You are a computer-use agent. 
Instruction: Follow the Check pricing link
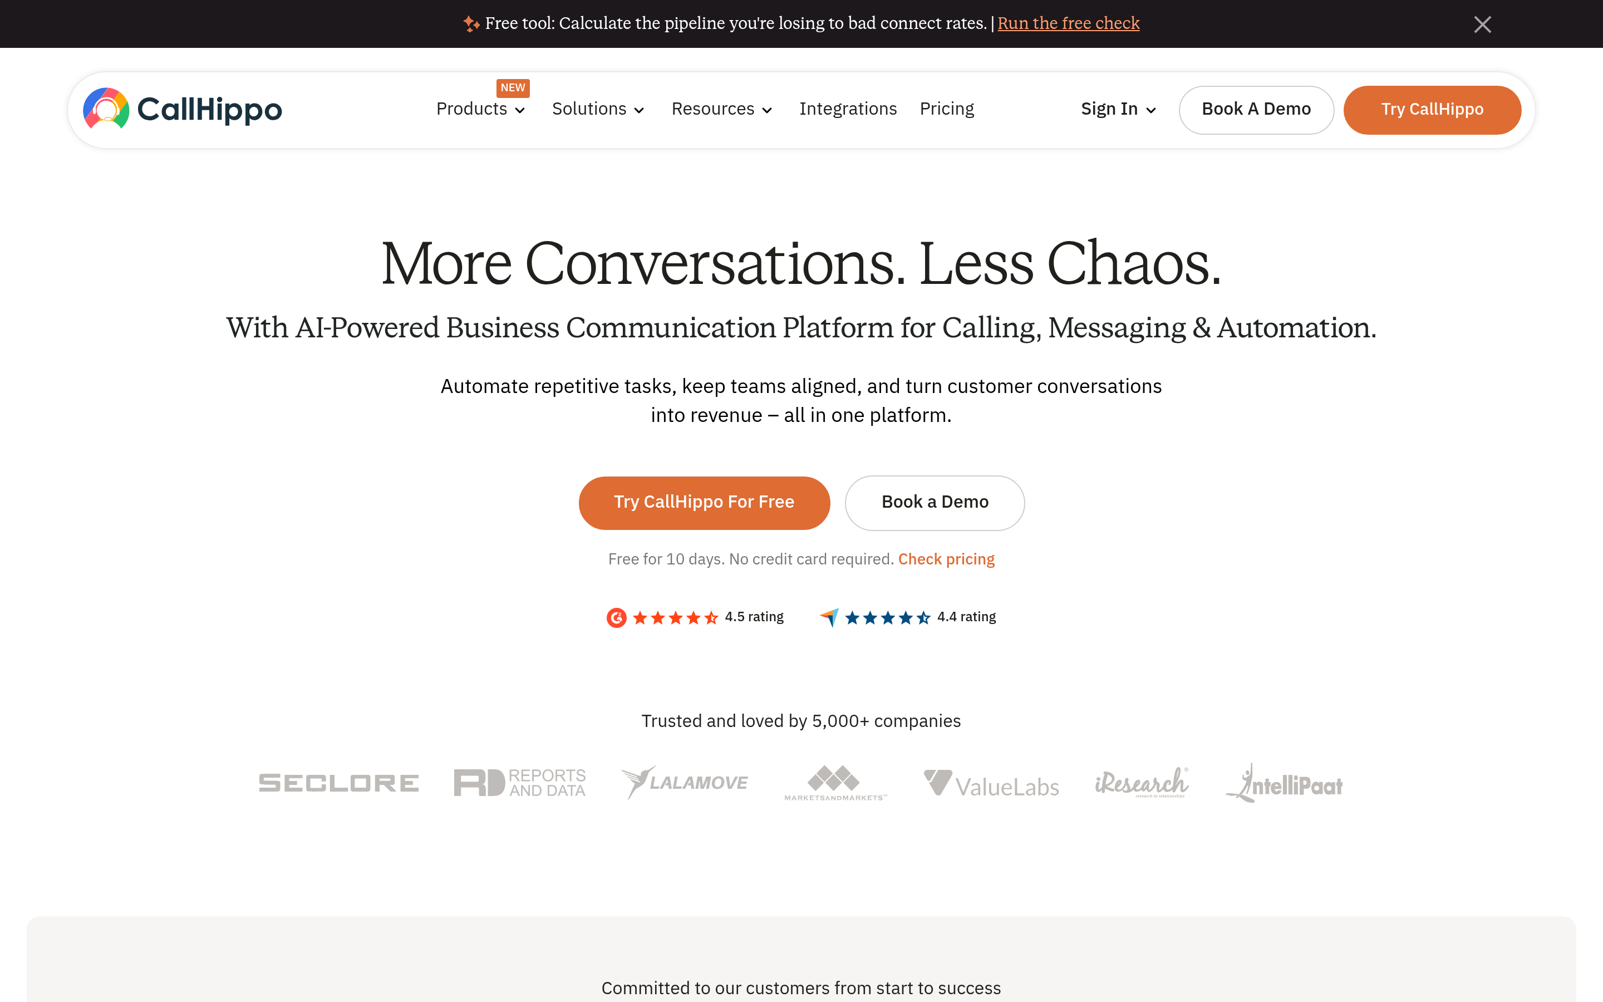tap(946, 559)
